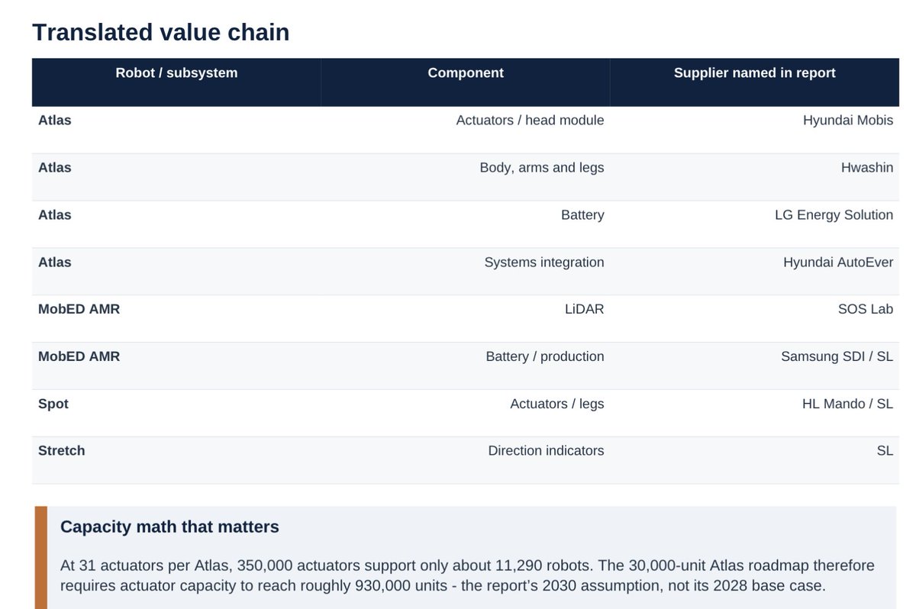The width and height of the screenshot is (916, 609).
Task: Select the LG Energy Solution cell
Action: [834, 215]
